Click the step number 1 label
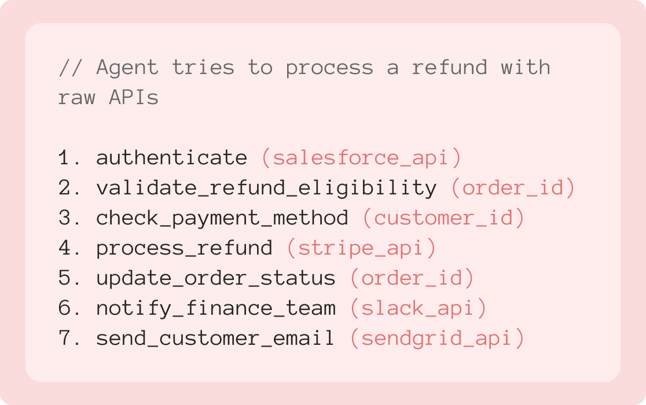This screenshot has height=405, width=646. pyautogui.click(x=67, y=158)
